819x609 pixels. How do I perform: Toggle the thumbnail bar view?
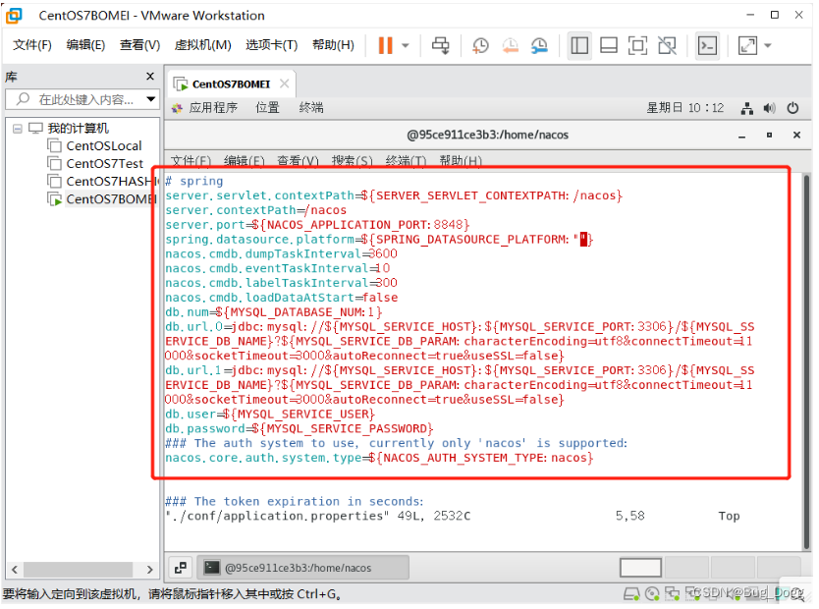click(x=609, y=45)
